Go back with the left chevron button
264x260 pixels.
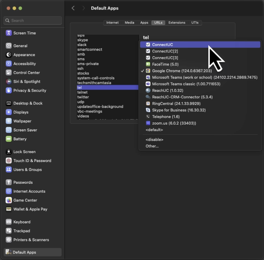pos(73,8)
